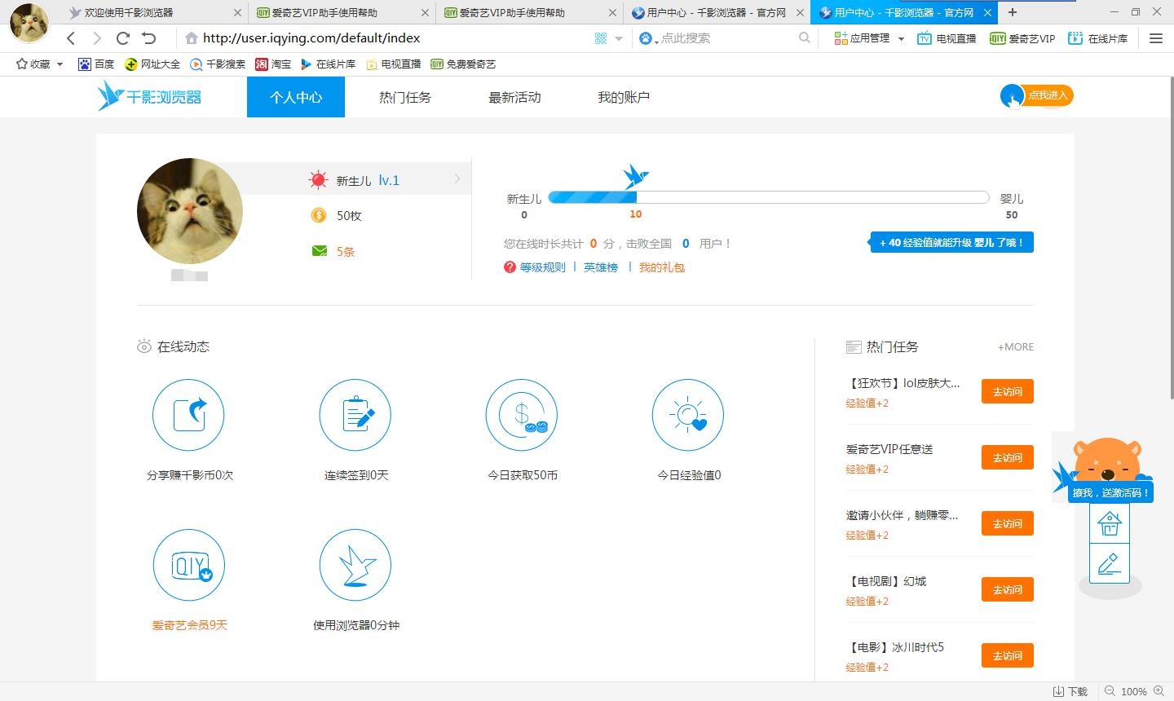The height and width of the screenshot is (701, 1174).
Task: Click the floating edit pencil icon
Action: (1110, 563)
